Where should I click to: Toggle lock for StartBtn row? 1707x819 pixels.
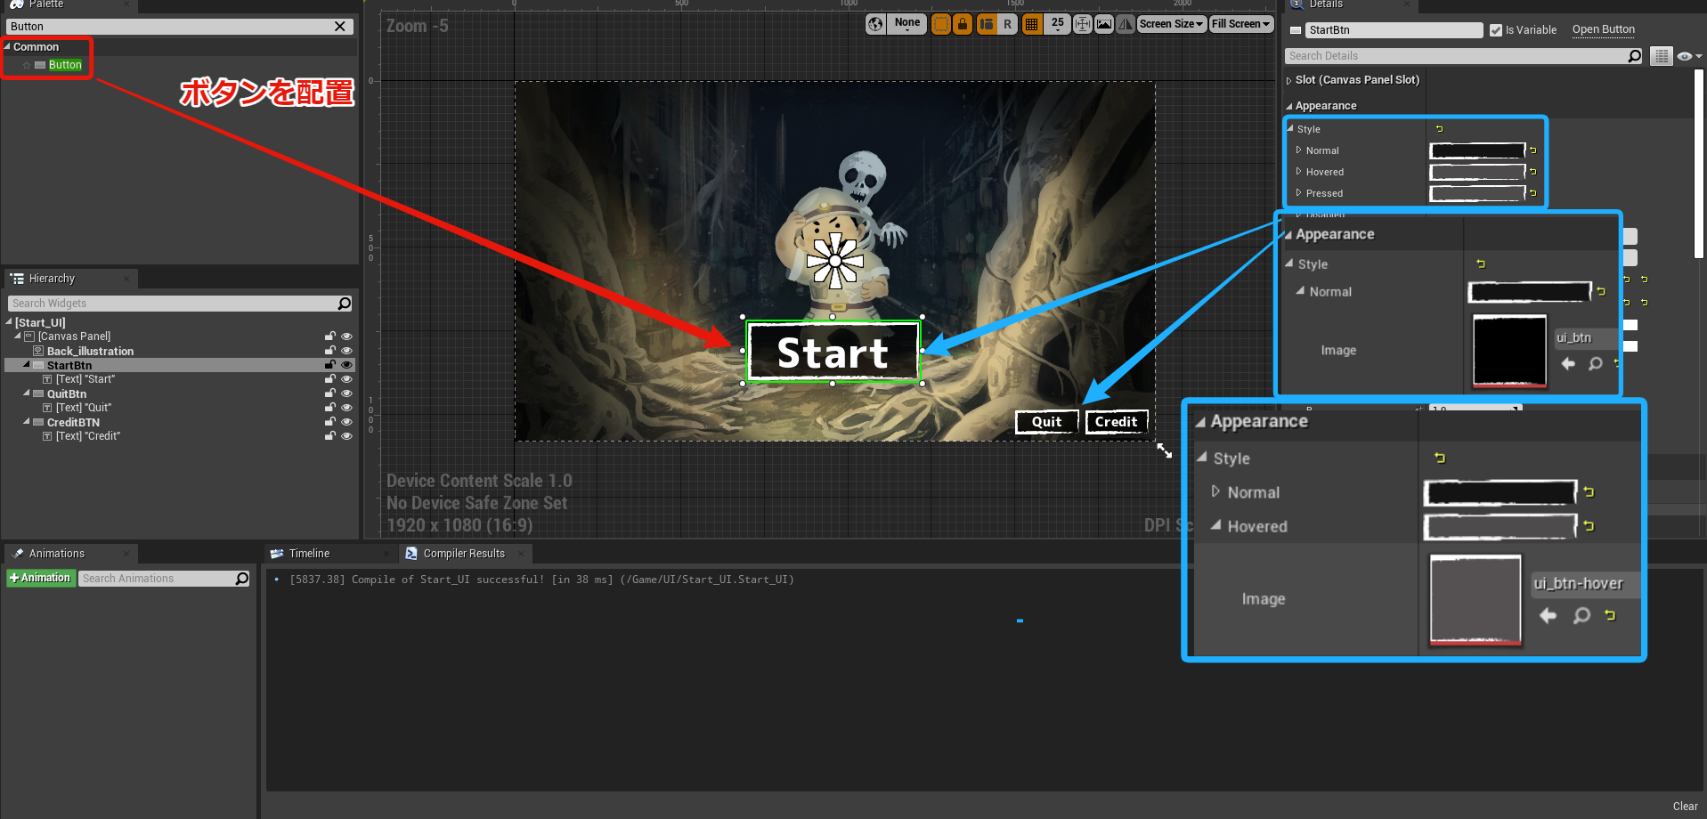(330, 365)
